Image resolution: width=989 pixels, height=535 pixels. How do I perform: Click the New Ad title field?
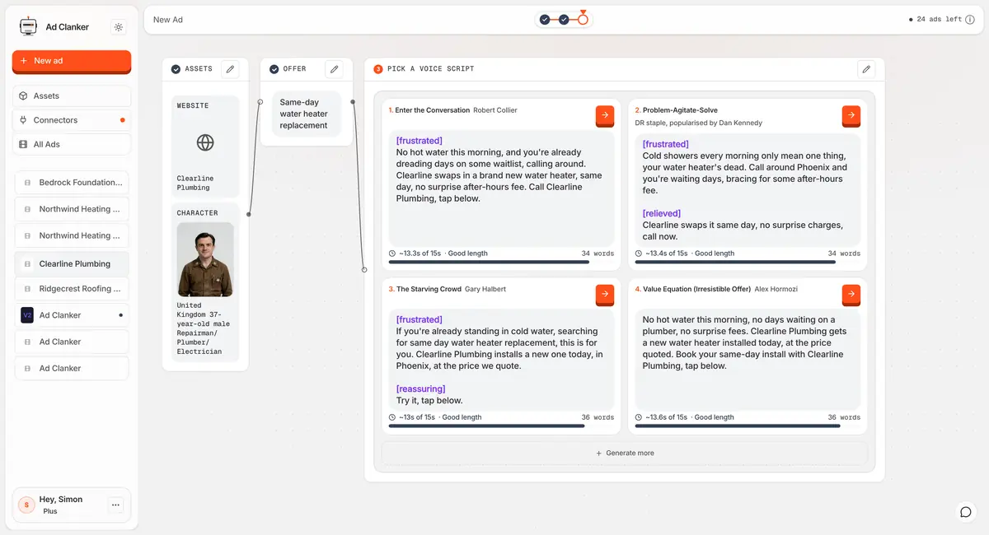[168, 20]
